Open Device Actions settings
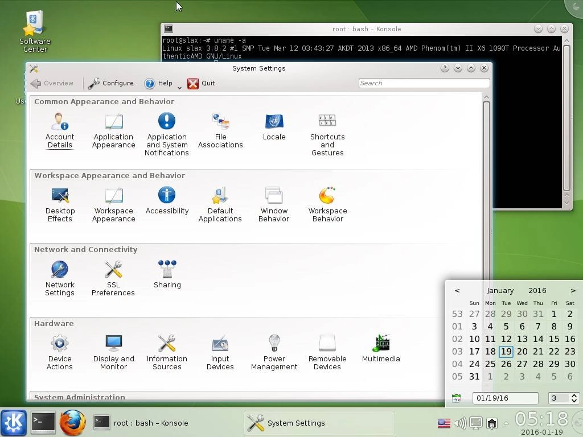Viewport: 583px width, 437px height. pyautogui.click(x=59, y=352)
